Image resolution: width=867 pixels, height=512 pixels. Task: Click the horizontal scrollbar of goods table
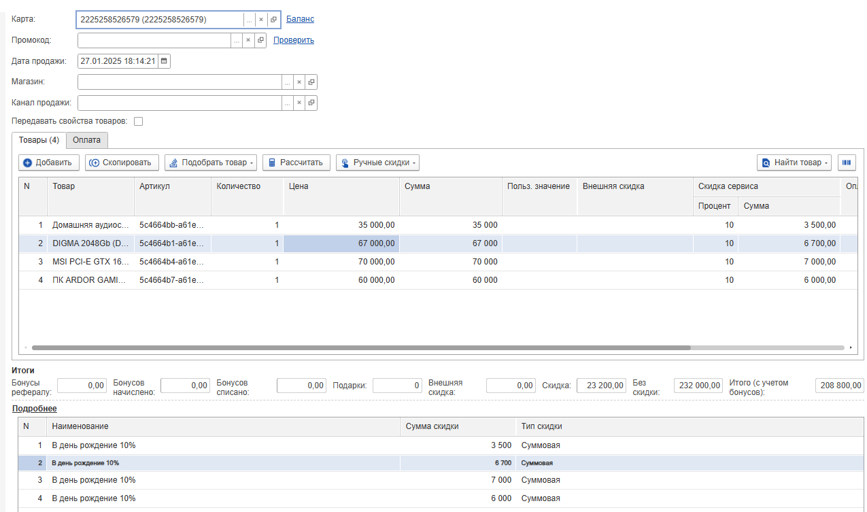[x=360, y=347]
